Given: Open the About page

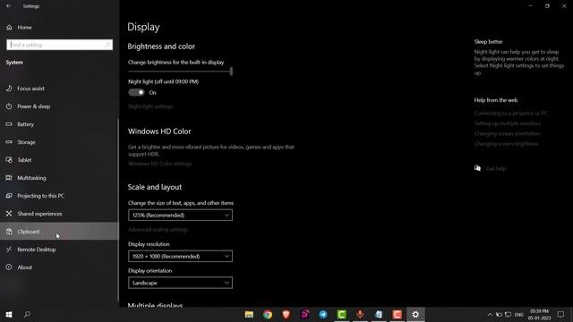Looking at the screenshot, I should click(24, 267).
